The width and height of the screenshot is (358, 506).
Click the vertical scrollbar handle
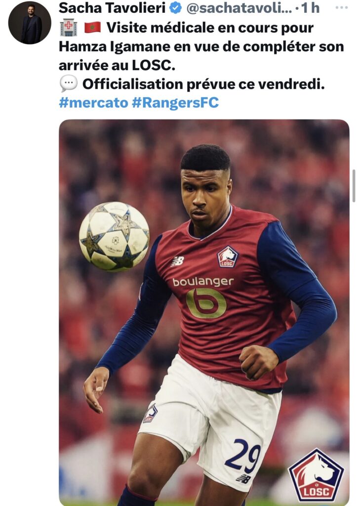tap(354, 186)
